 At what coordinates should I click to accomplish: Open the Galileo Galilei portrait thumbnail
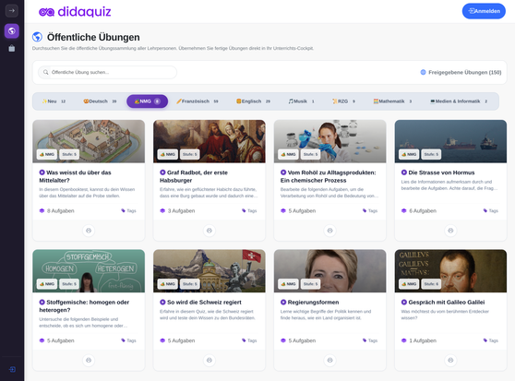pos(450,270)
